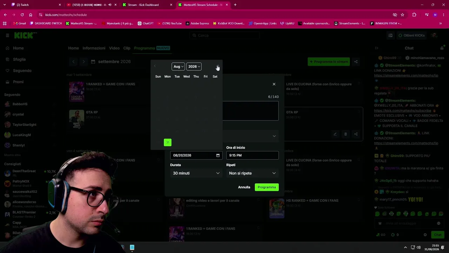Expand the category dropdown in dialog
This screenshot has height=253, width=449.
click(274, 136)
